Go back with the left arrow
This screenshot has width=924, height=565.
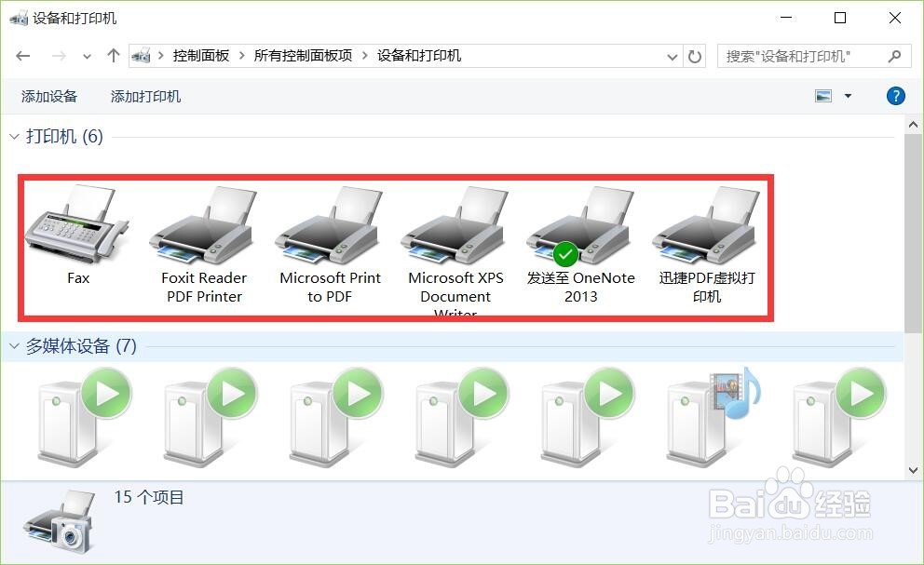tap(23, 56)
